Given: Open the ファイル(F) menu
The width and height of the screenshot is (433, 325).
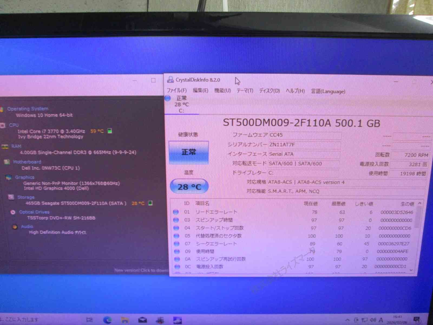Looking at the screenshot, I should click(177, 90).
